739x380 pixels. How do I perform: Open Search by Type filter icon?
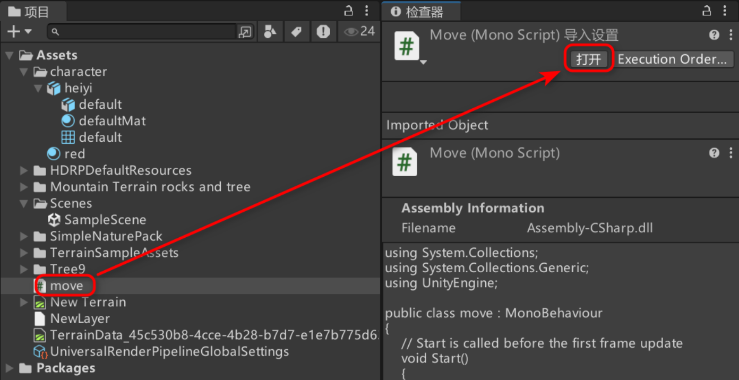tap(270, 32)
